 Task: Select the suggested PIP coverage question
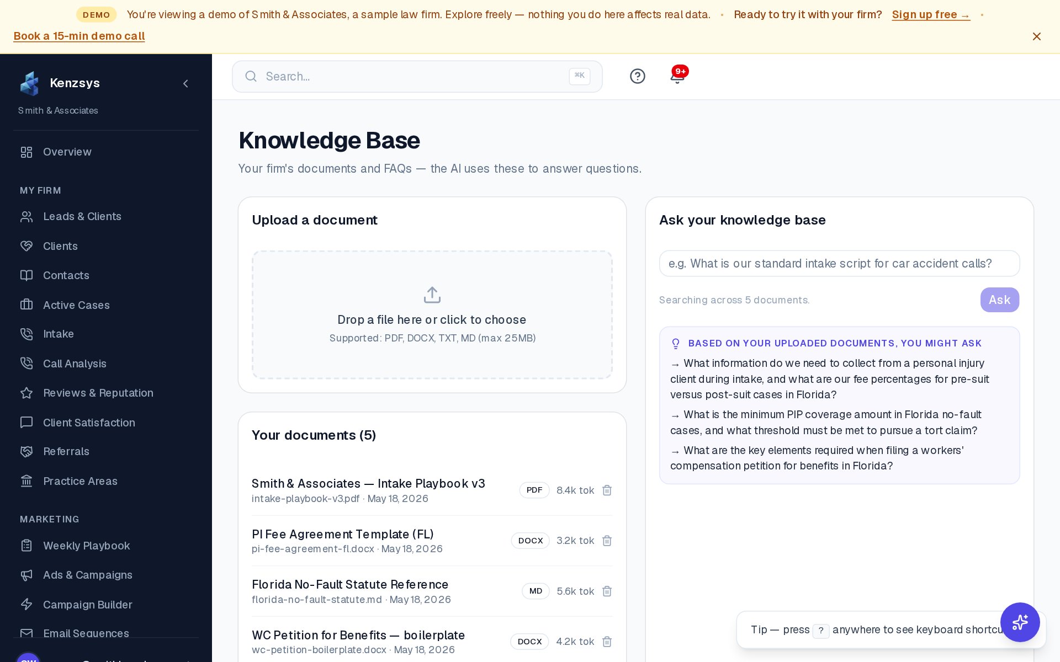point(826,423)
